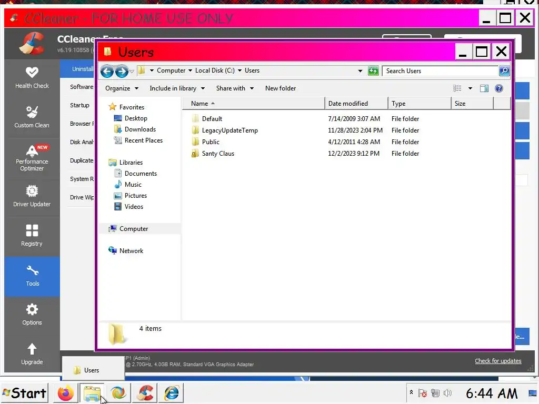539x404 pixels.
Task: Select Tools section in CCleaner
Action: 32,276
